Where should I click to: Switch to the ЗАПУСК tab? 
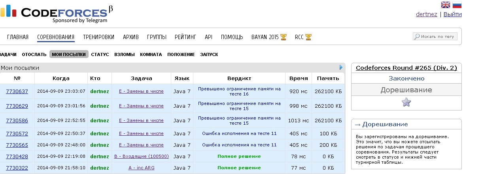(x=209, y=54)
